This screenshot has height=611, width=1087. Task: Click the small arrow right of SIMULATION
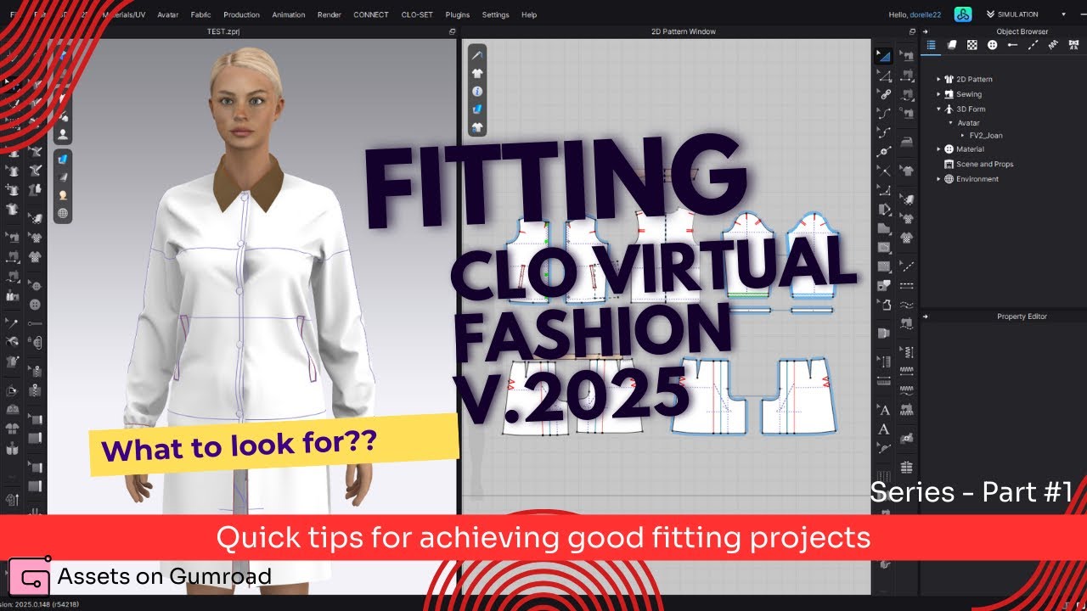pyautogui.click(x=1063, y=14)
